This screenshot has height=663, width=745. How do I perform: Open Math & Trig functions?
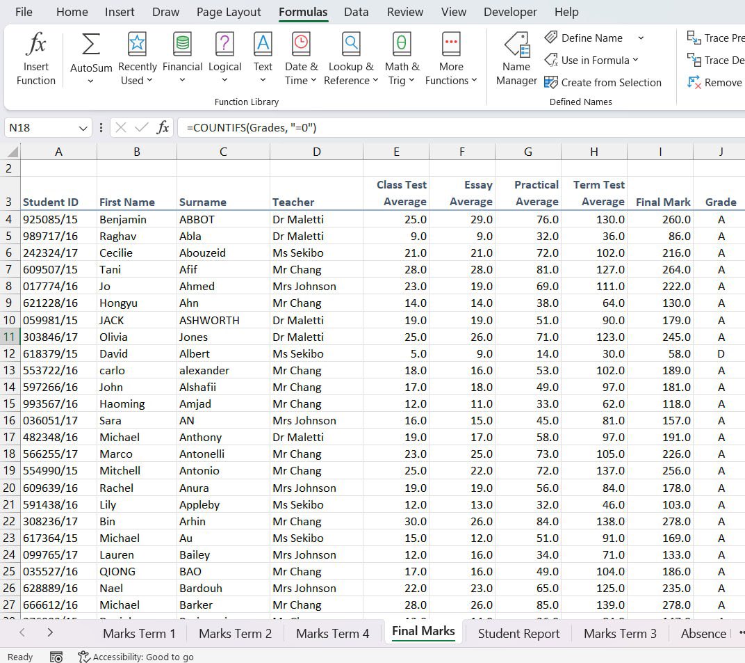(402, 59)
